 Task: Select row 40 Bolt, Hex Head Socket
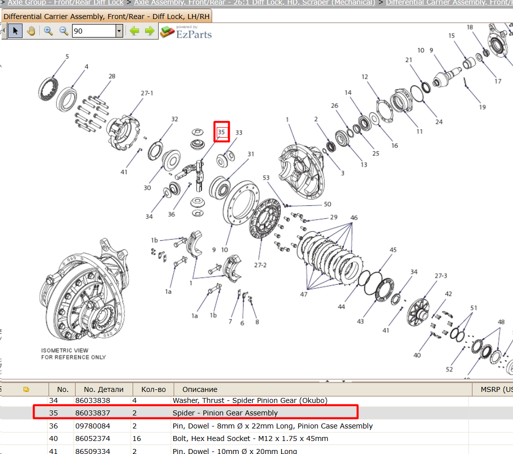pyautogui.click(x=256, y=438)
